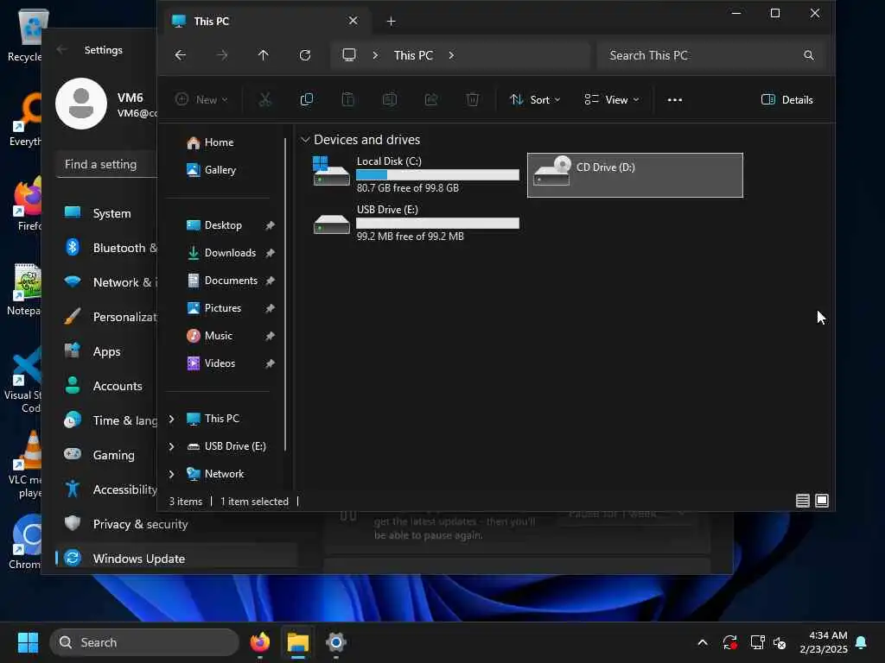
Task: Switch to large thumbnails view icon
Action: [x=822, y=501]
